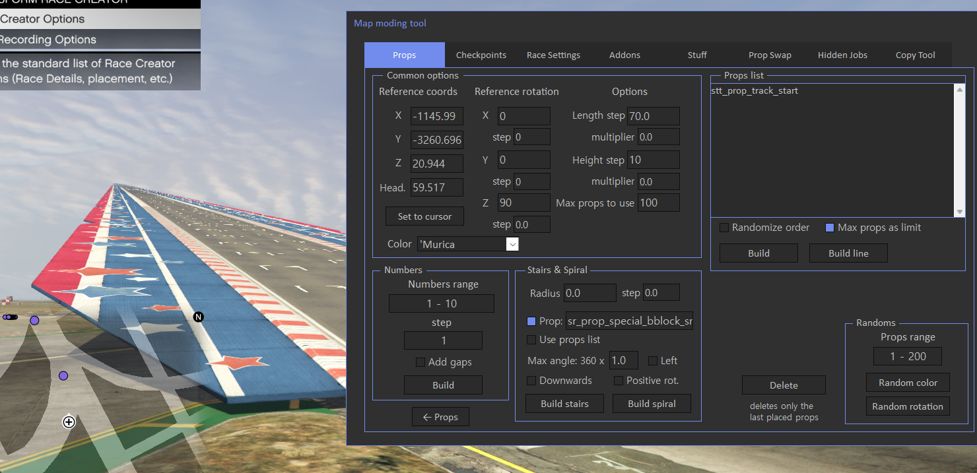Click the Radius field

click(x=590, y=293)
